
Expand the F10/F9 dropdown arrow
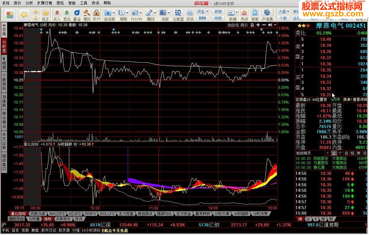pyautogui.click(x=141, y=13)
